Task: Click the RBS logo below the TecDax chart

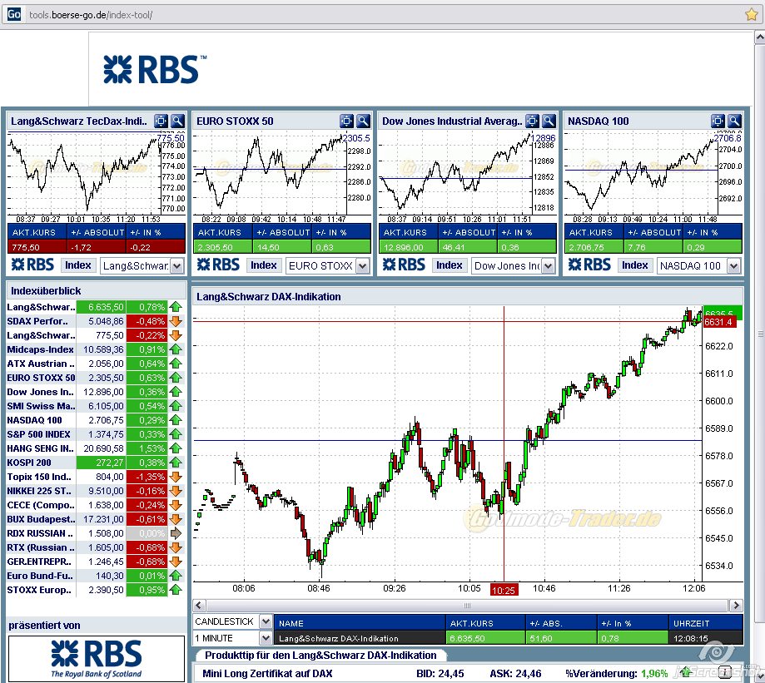Action: (32, 265)
